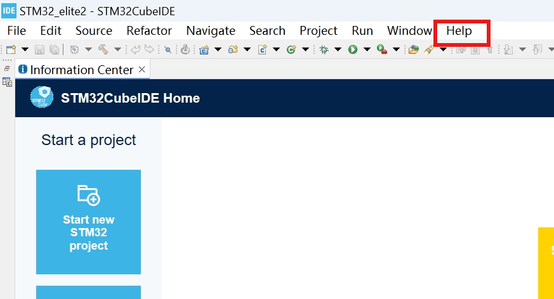Click the New file toolbar icon
This screenshot has height=299, width=554.
11,49
